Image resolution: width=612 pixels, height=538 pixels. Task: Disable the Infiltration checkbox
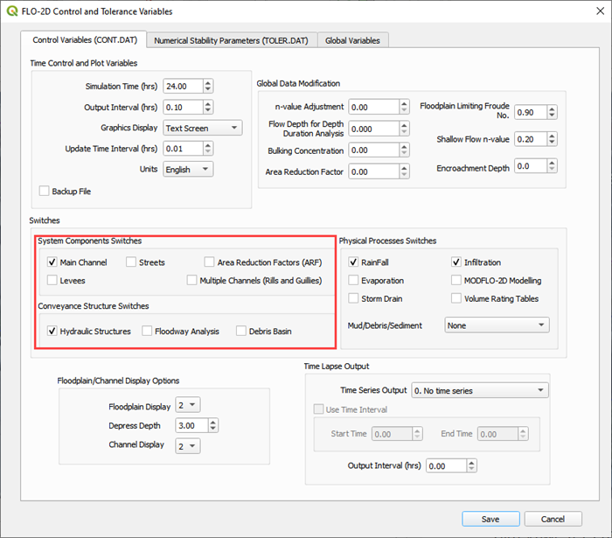pyautogui.click(x=456, y=262)
